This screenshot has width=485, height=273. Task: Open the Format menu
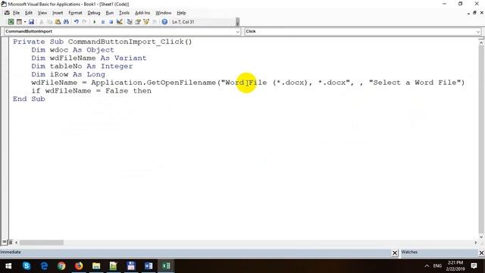click(75, 13)
